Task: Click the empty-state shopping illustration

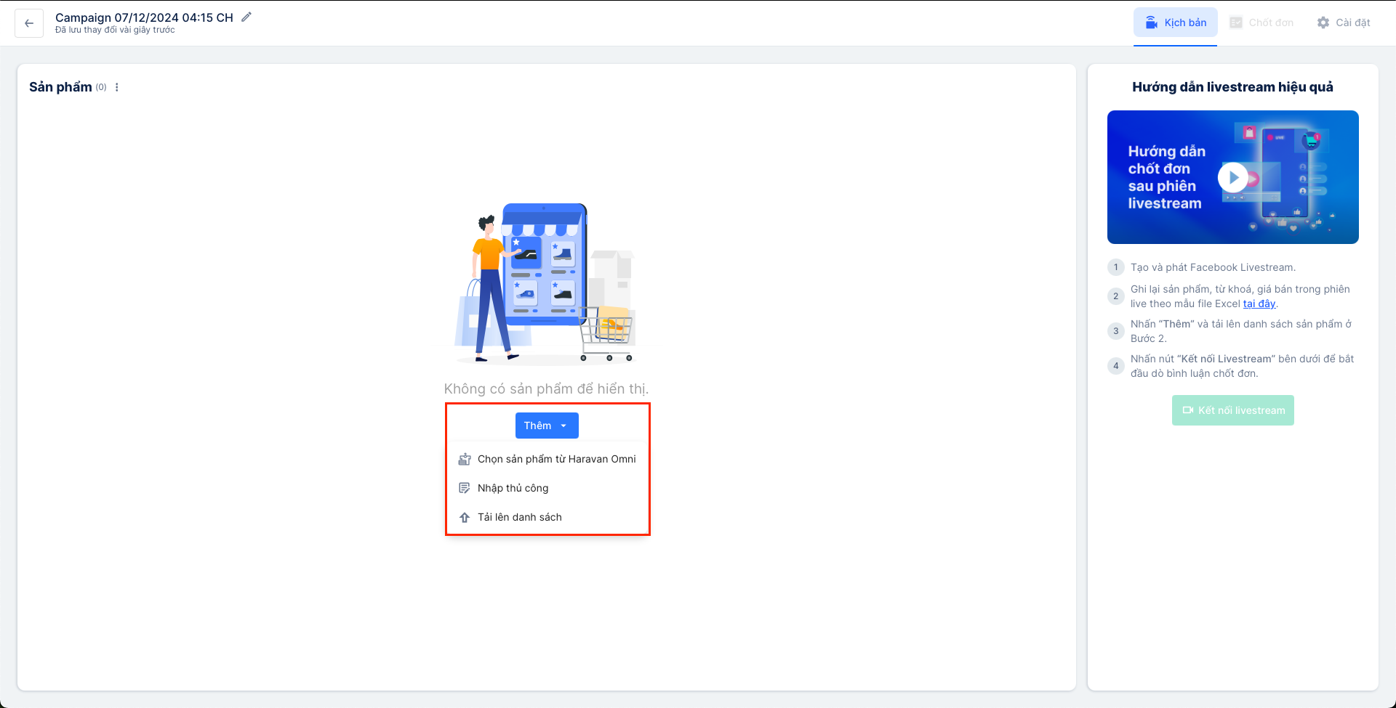Action: 545,283
